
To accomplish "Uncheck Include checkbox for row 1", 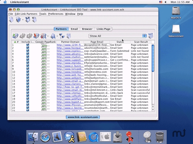I will 27,45.
